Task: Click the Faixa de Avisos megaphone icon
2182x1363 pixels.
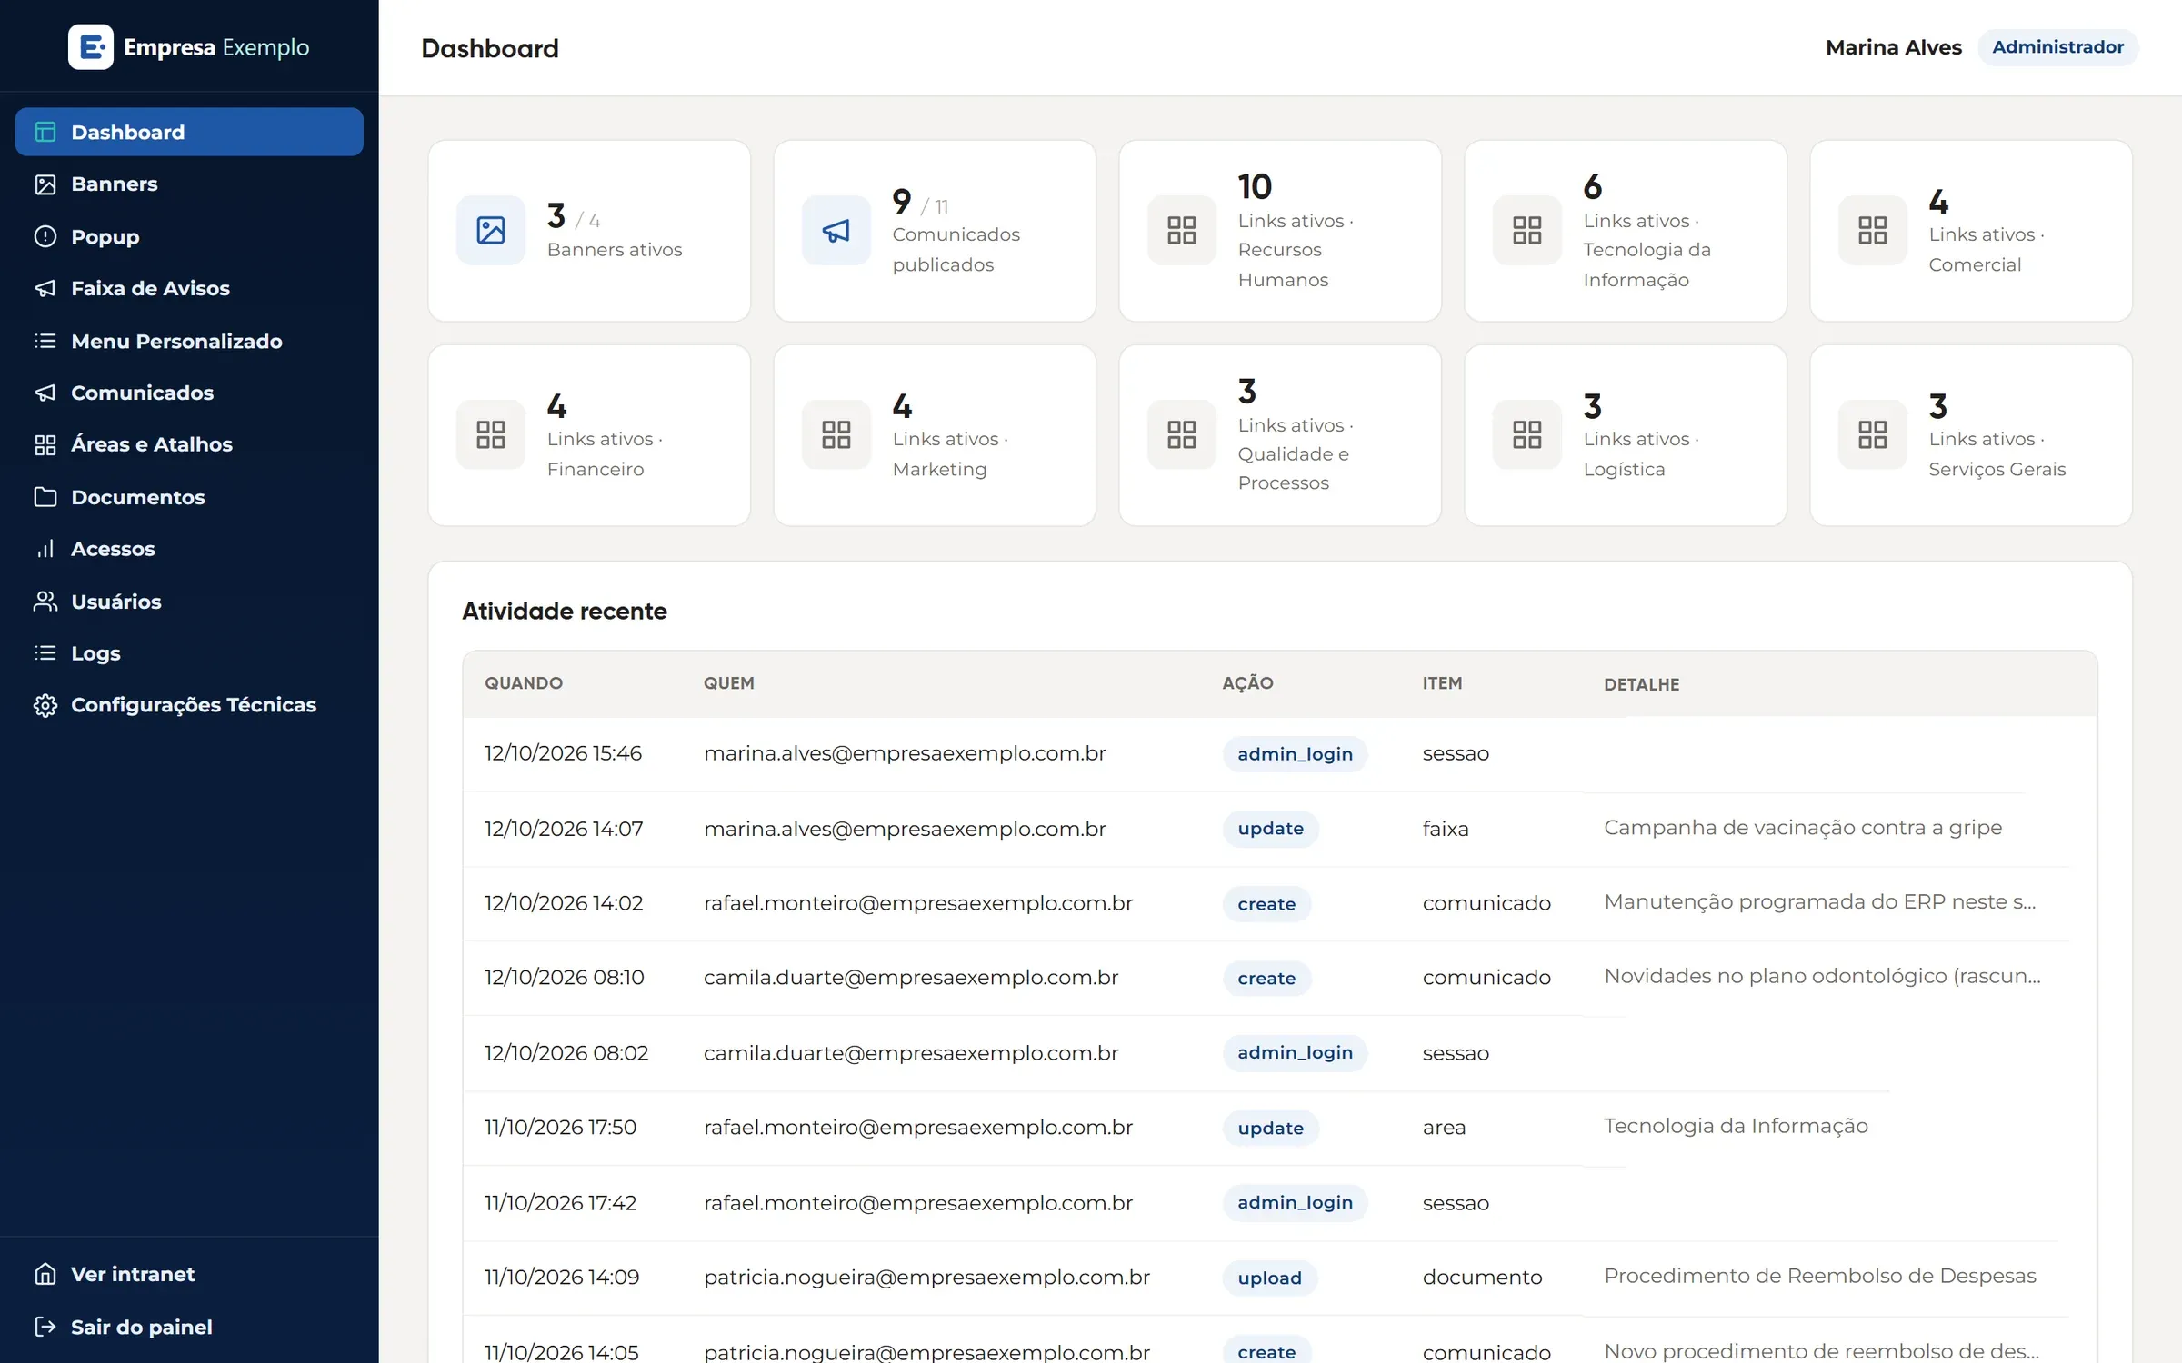Action: click(x=45, y=288)
